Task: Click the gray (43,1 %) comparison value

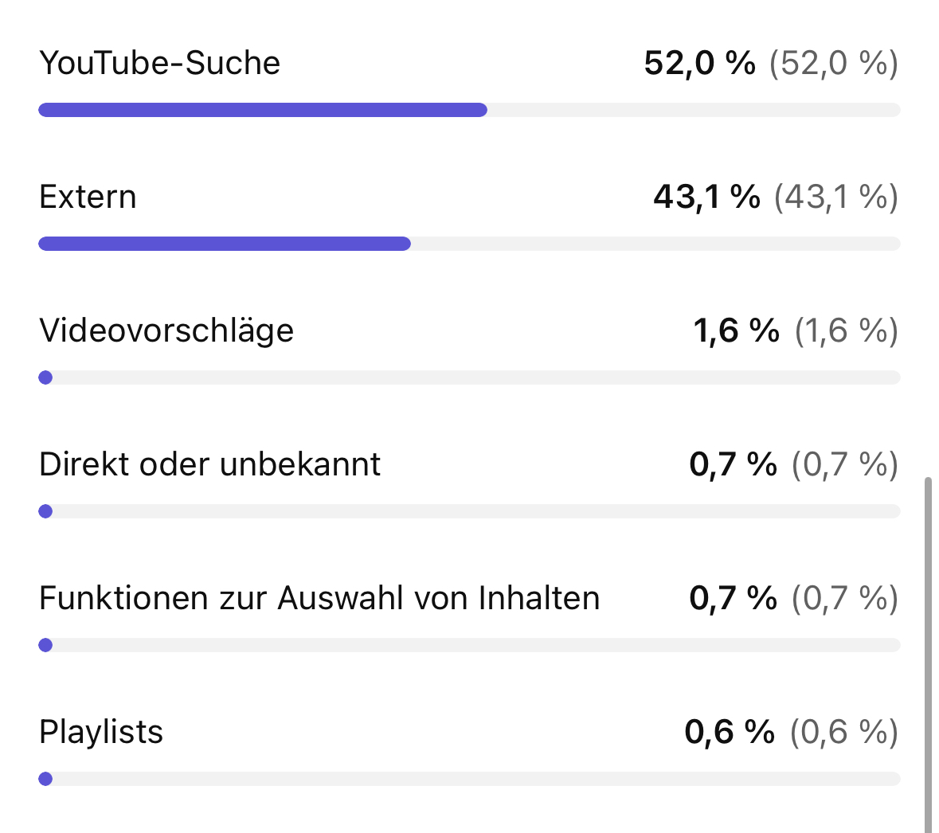Action: [x=835, y=197]
